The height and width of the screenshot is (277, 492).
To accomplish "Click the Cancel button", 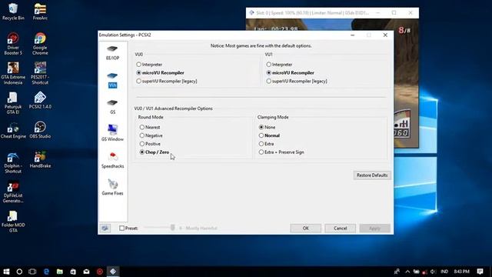I will [340, 229].
